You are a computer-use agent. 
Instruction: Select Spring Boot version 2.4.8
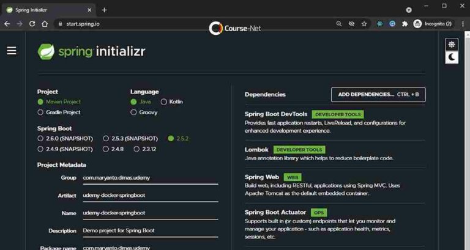pos(106,149)
